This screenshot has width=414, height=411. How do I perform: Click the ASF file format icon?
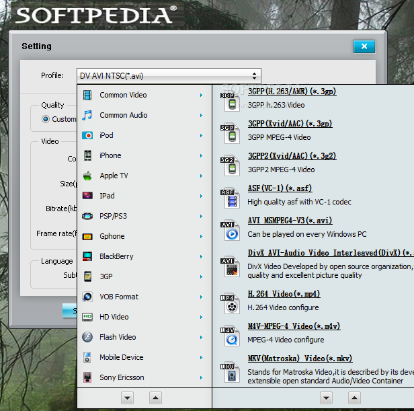point(230,198)
